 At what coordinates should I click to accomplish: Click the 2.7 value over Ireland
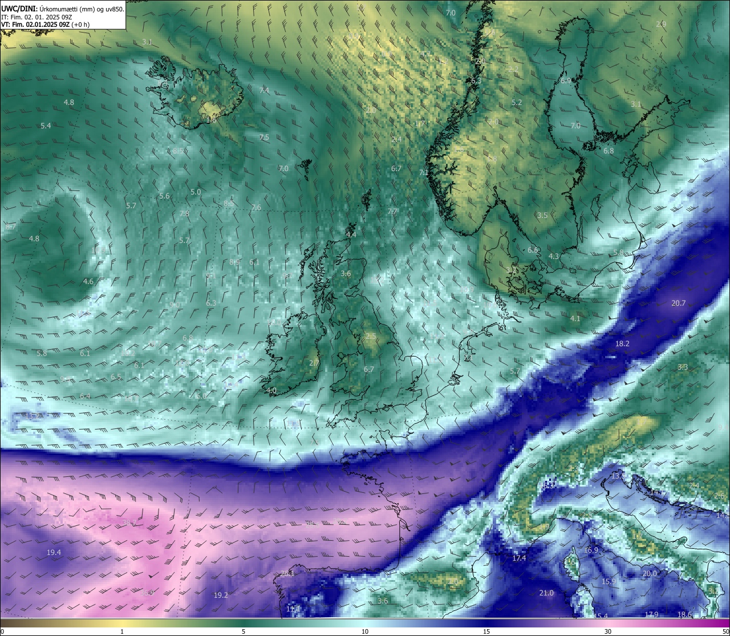click(x=314, y=363)
